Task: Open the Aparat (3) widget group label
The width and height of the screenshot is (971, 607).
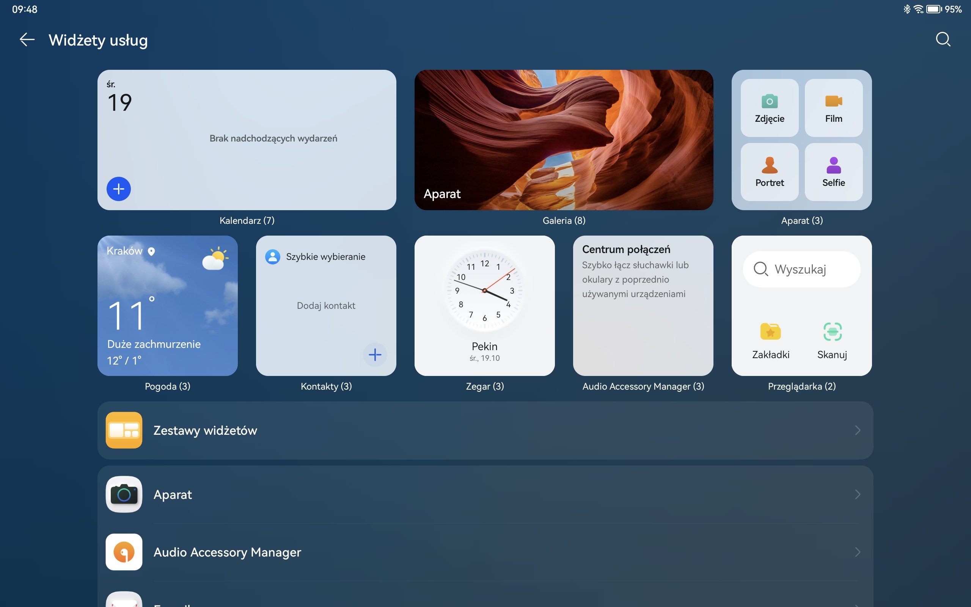Action: [x=802, y=220]
